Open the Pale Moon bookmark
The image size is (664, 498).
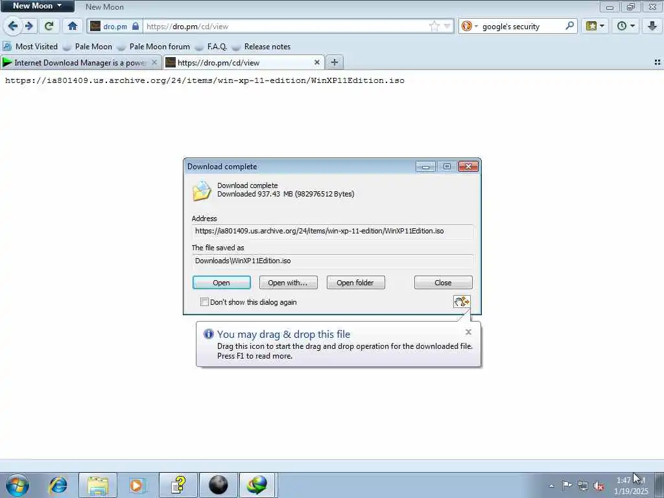point(88,47)
